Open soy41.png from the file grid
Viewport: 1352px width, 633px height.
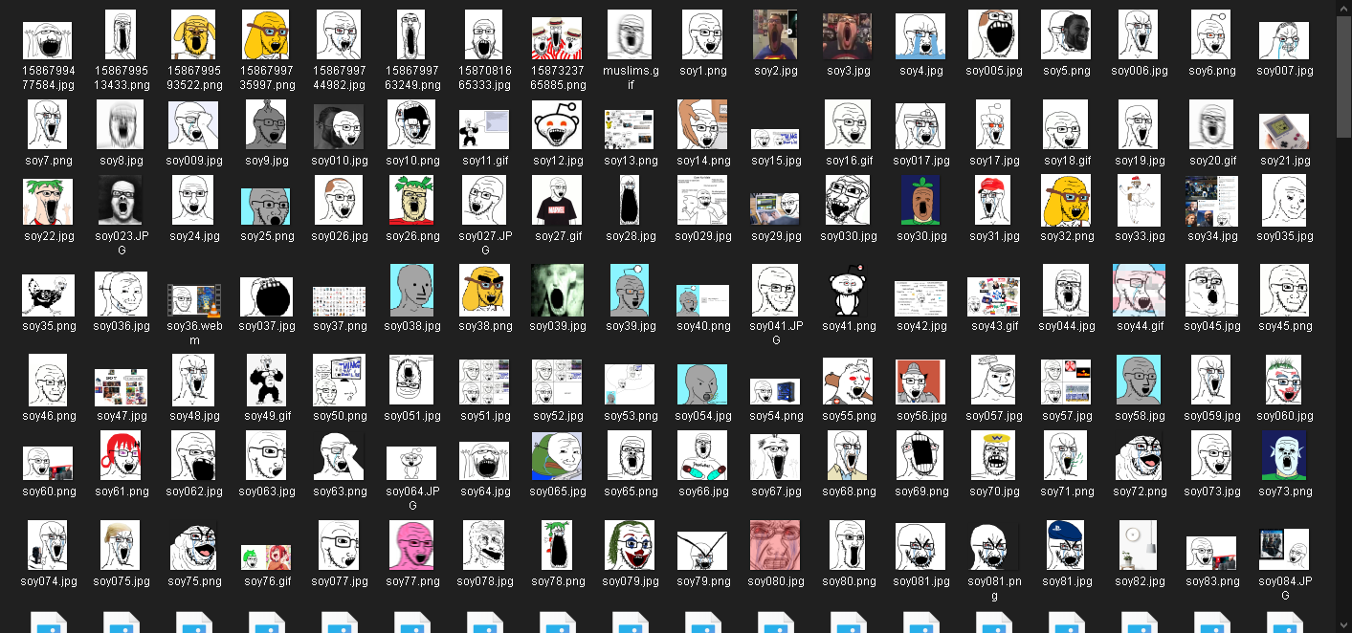pyautogui.click(x=848, y=291)
